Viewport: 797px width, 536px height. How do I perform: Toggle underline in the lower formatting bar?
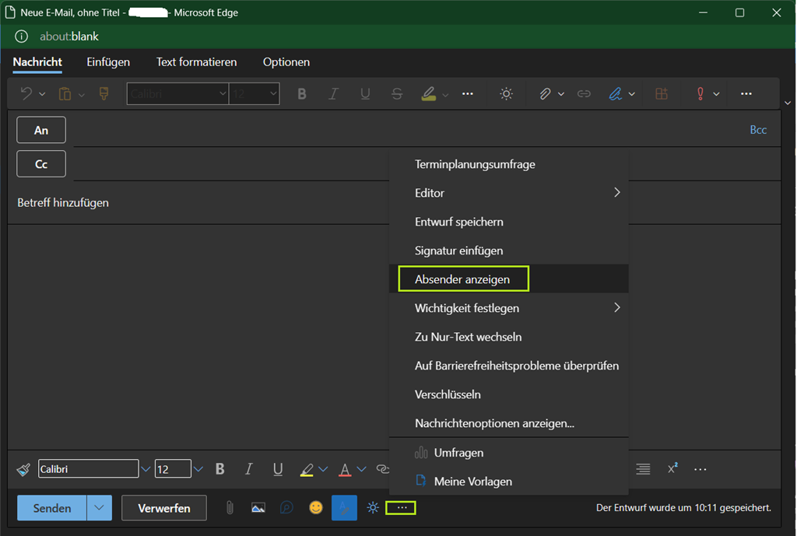click(x=278, y=469)
